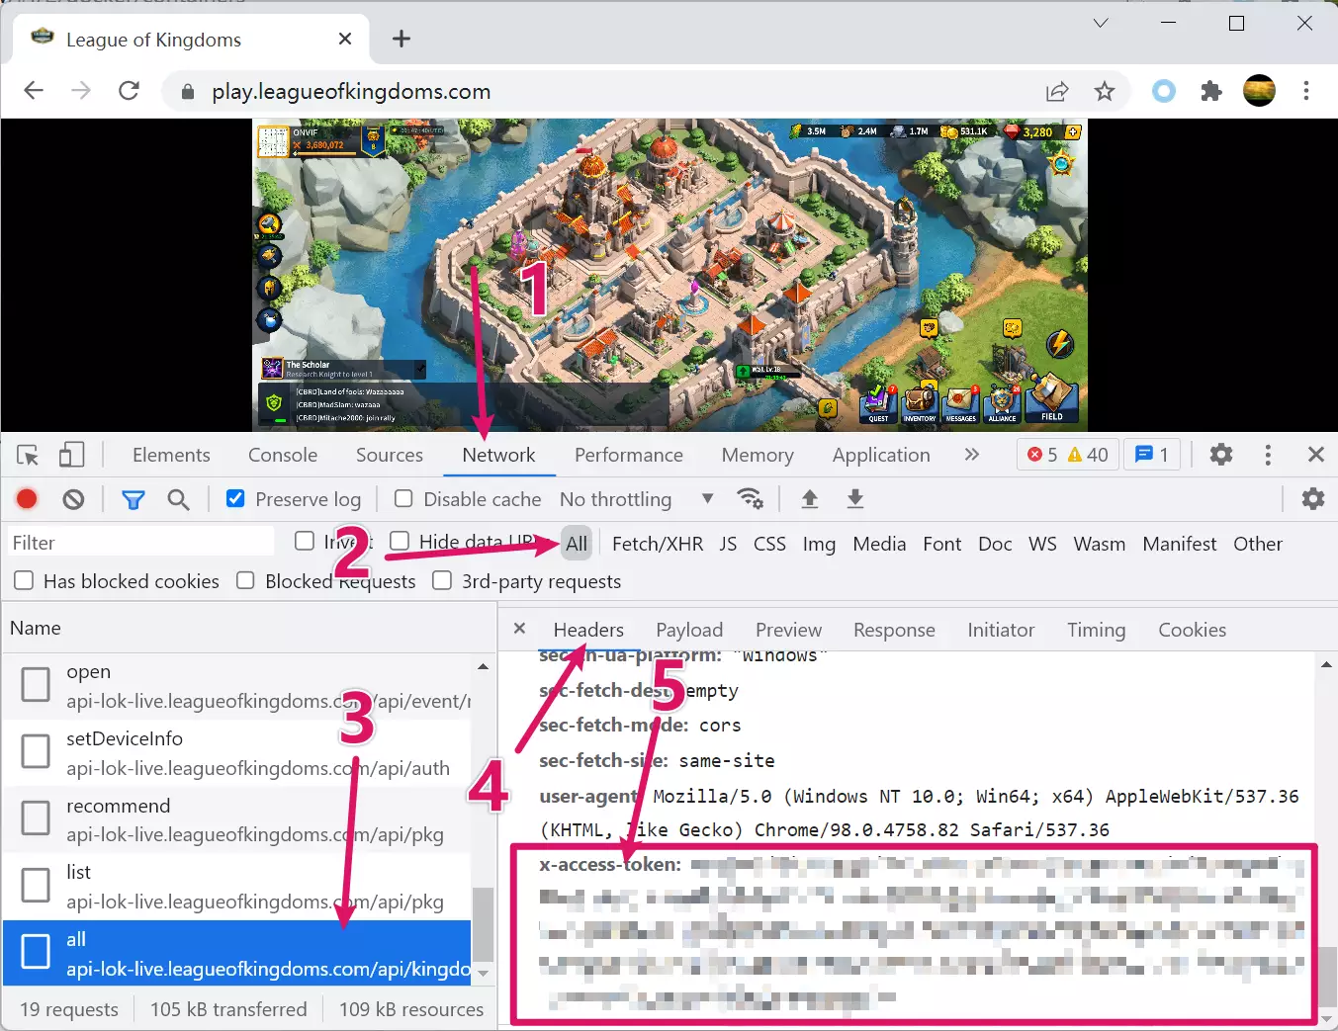Open the Application tab
This screenshot has width=1338, height=1031.
point(881,455)
